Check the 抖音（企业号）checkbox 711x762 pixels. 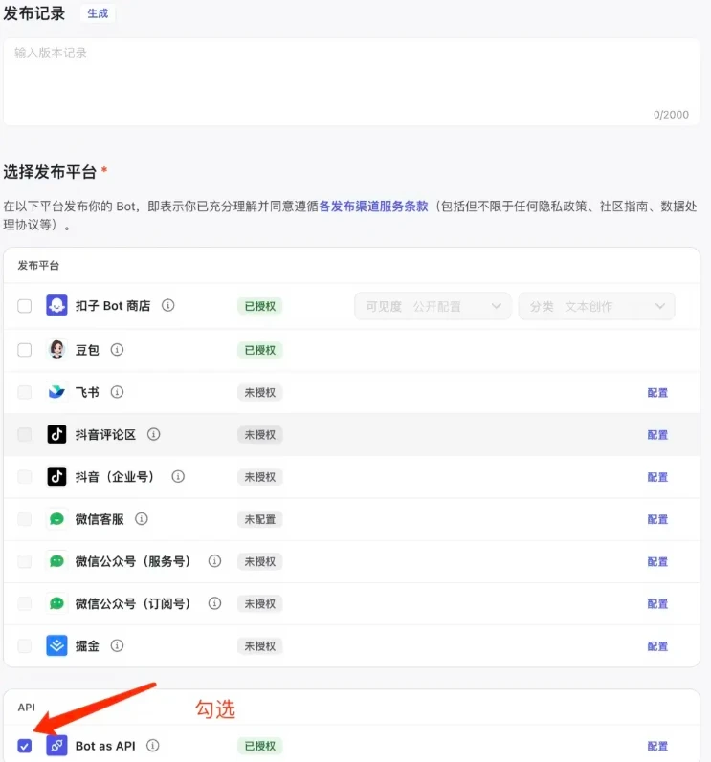pyautogui.click(x=24, y=477)
